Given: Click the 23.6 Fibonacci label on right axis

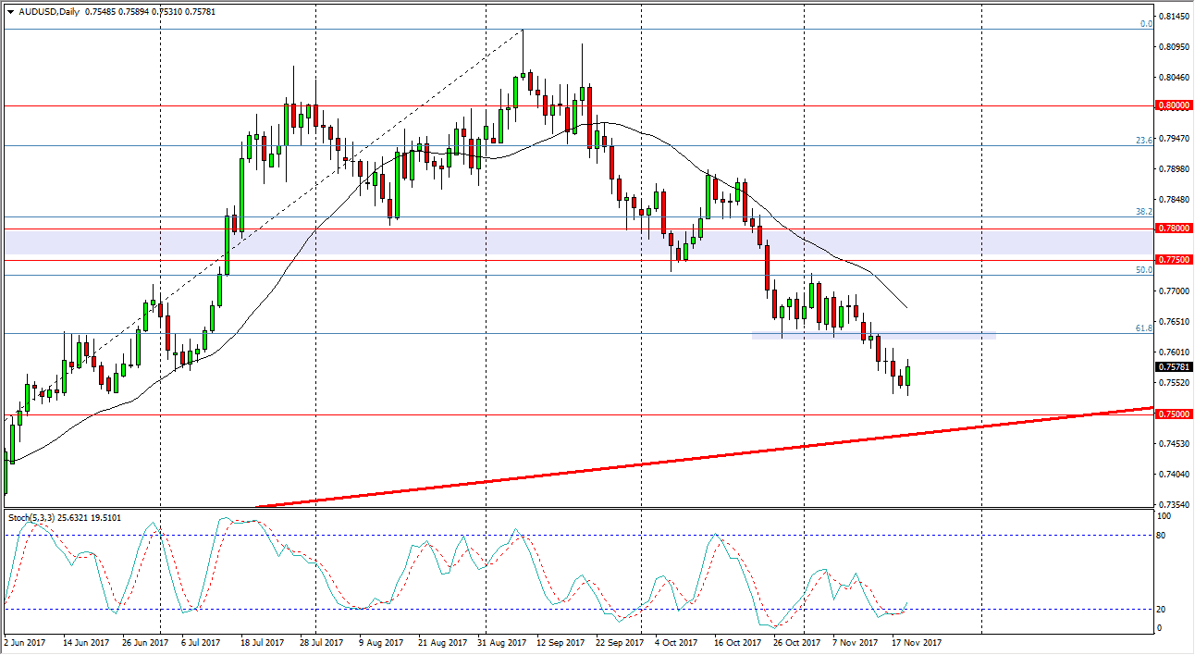Looking at the screenshot, I should pyautogui.click(x=1142, y=140).
